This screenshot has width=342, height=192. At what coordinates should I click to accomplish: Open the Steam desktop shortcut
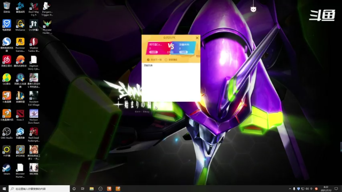(7, 169)
